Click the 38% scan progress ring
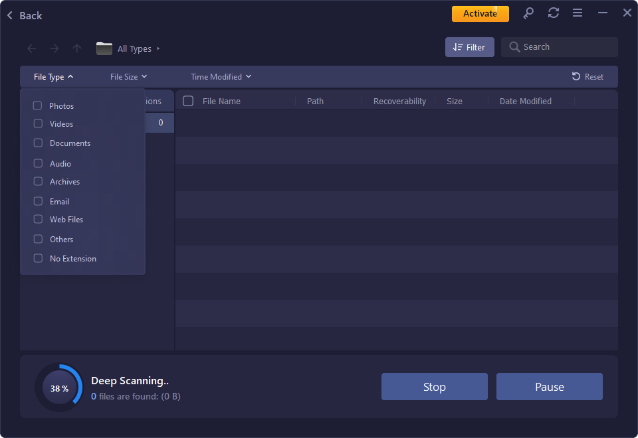The height and width of the screenshot is (438, 638). pyautogui.click(x=60, y=386)
